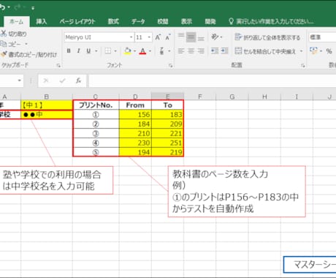Open the 挿入 (Insert) tab
This screenshot has height=278, width=336.
coord(42,21)
